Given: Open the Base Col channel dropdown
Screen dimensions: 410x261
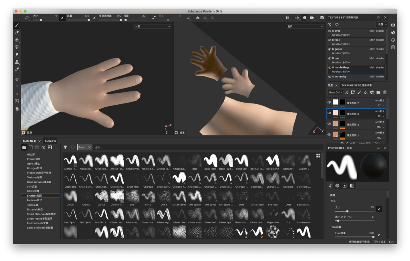Looking at the screenshot, I should click(x=336, y=92).
